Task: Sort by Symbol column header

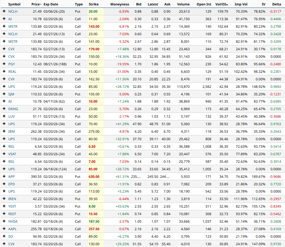Action: click(x=14, y=4)
